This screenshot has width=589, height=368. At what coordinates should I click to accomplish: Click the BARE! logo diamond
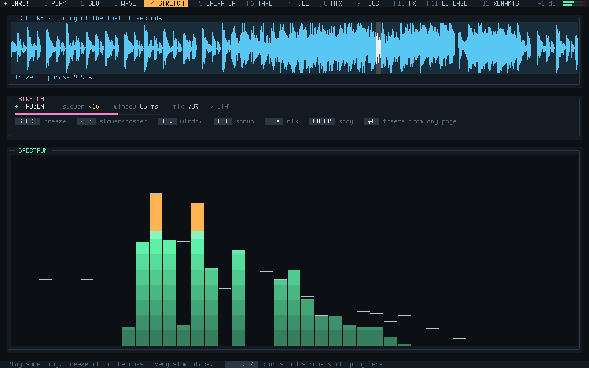coord(6,3)
